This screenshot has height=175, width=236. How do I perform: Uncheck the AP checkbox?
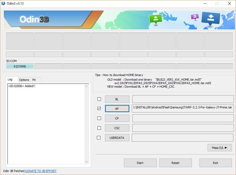tap(99, 108)
